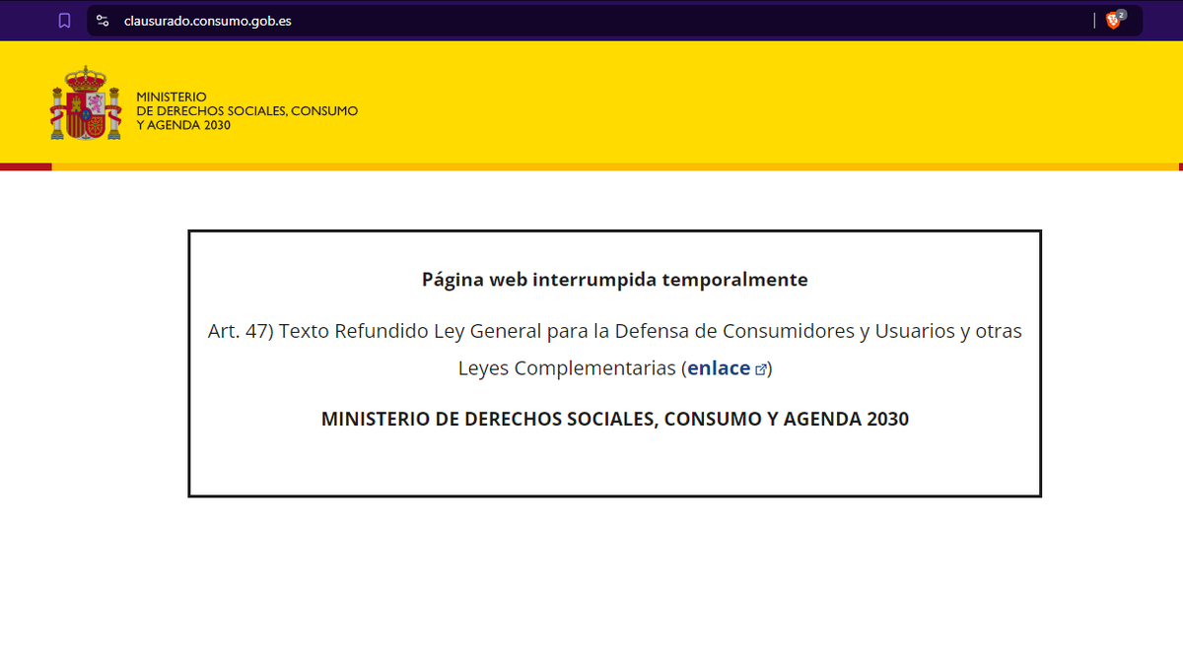Click the 'Art. 47) Texto Refundido' paragraph
1183x656 pixels.
[615, 350]
